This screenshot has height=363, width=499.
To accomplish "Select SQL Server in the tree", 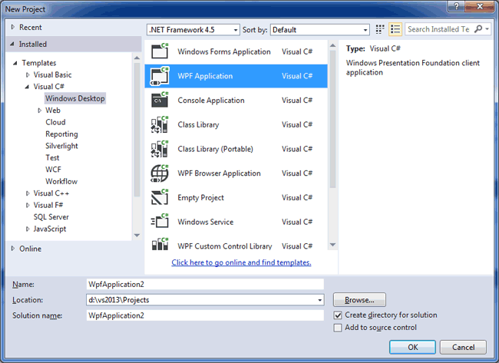I will pos(51,217).
